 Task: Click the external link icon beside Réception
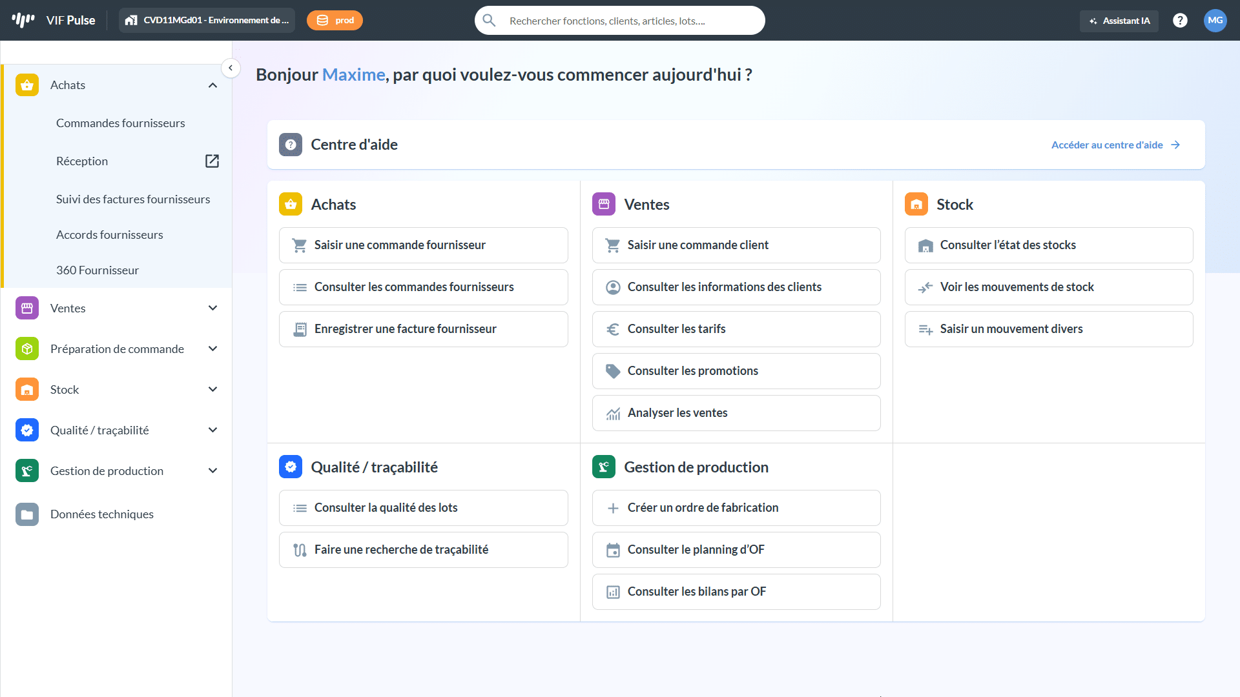click(x=212, y=161)
